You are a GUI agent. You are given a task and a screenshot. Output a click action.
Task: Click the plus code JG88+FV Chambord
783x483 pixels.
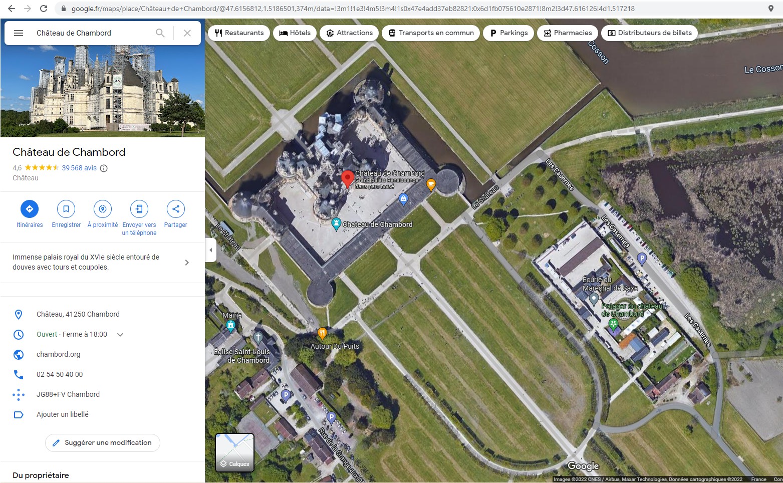tap(68, 394)
